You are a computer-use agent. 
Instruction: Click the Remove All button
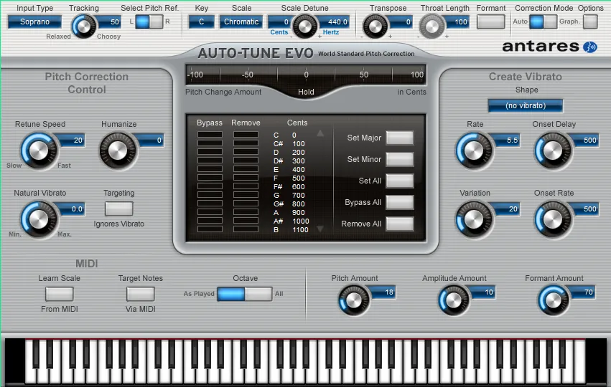pyautogui.click(x=399, y=224)
